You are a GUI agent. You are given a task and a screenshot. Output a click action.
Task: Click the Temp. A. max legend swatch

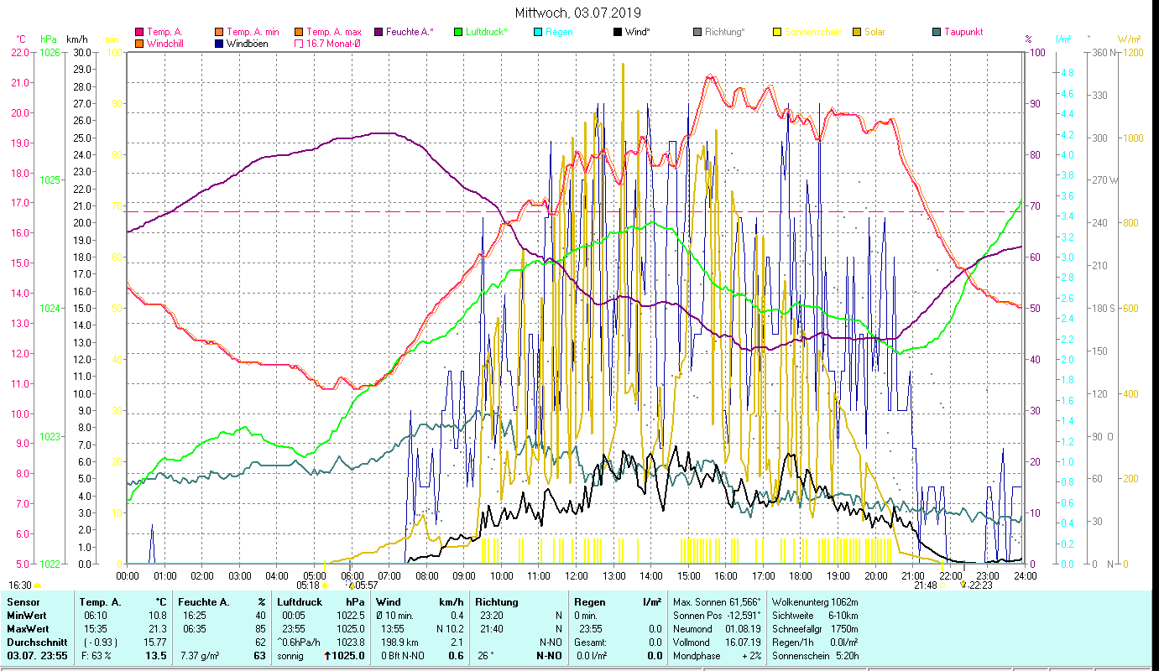click(300, 33)
